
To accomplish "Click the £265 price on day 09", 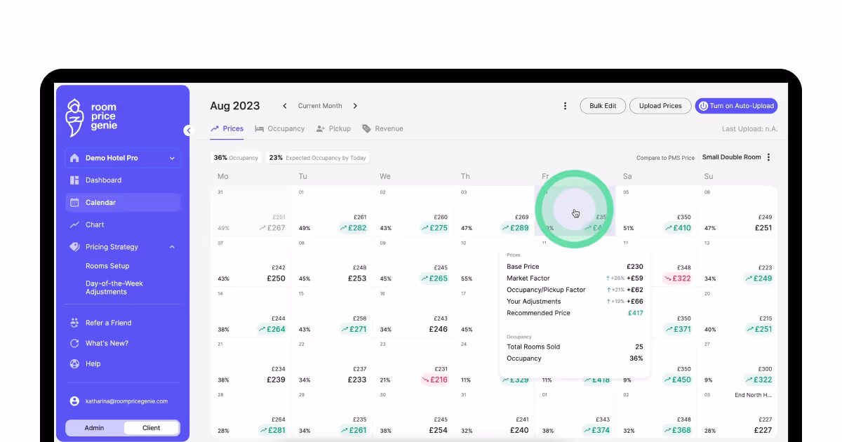I will coord(434,279).
